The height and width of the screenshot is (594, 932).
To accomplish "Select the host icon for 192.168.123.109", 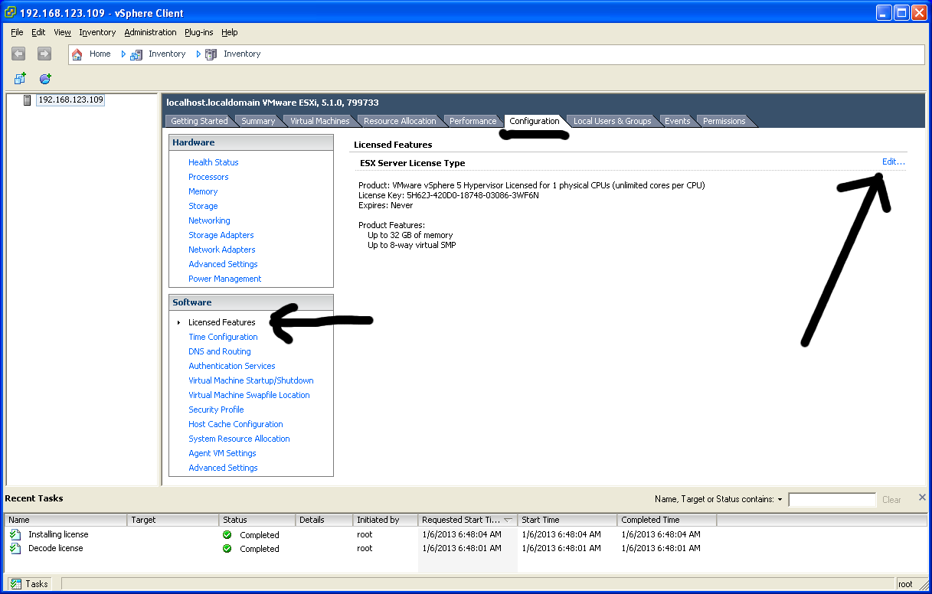I will coord(28,100).
